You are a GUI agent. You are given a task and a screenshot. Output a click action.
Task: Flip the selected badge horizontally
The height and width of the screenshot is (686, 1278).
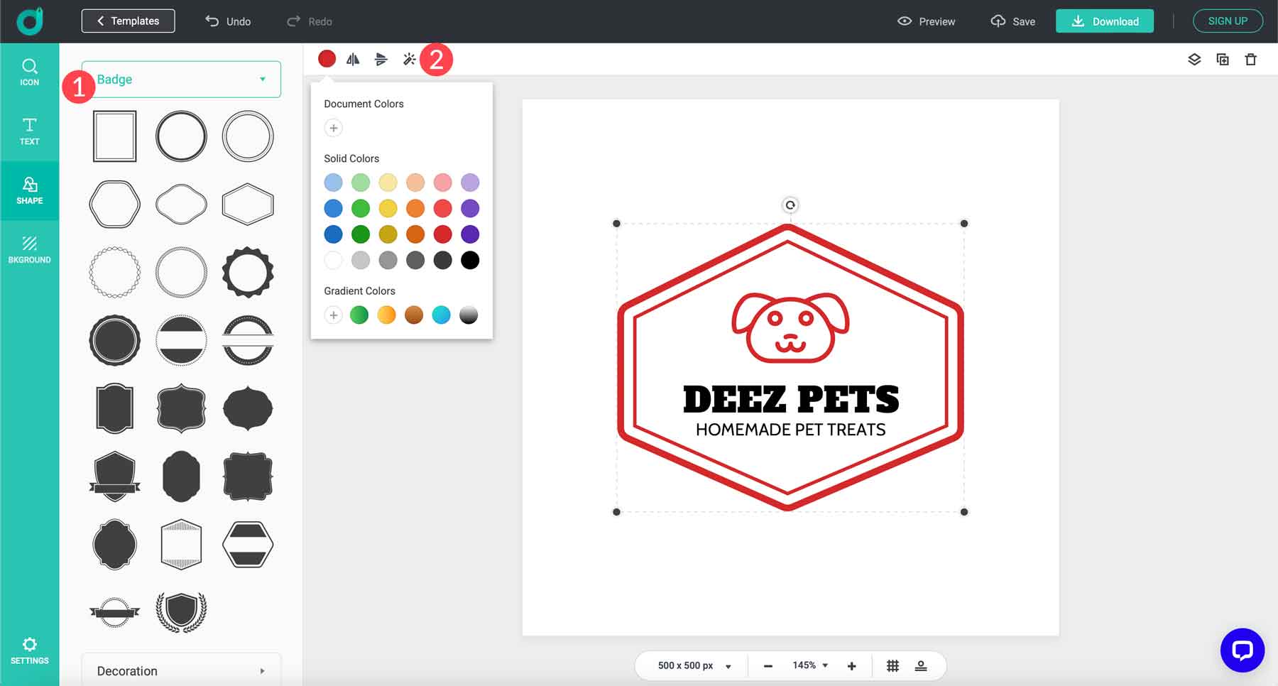pos(353,59)
